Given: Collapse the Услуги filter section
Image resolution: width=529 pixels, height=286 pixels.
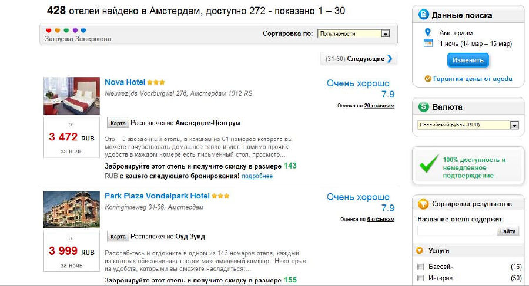Looking at the screenshot, I should [x=420, y=251].
